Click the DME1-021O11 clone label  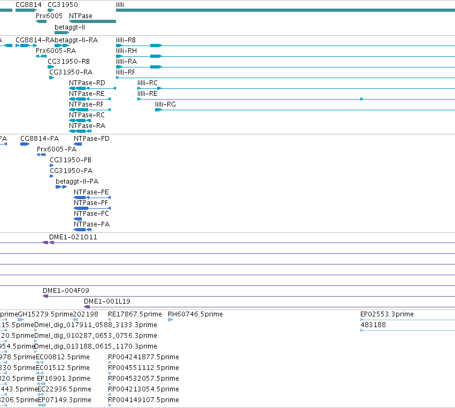pyautogui.click(x=73, y=237)
